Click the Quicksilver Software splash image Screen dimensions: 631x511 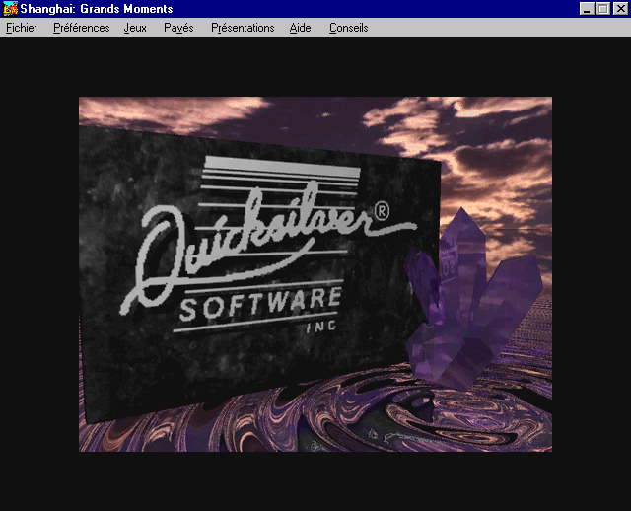(315, 274)
